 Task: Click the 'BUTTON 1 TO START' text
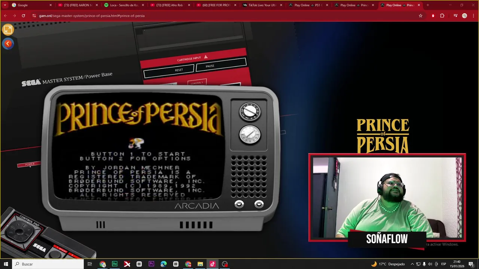(x=138, y=154)
